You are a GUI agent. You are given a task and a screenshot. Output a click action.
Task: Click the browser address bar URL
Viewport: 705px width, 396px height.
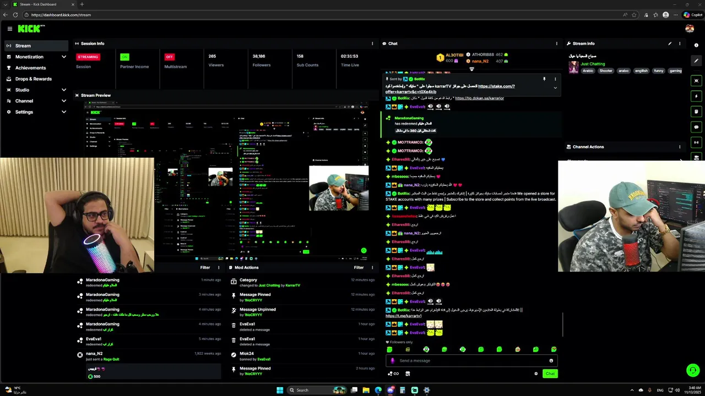[x=61, y=15]
